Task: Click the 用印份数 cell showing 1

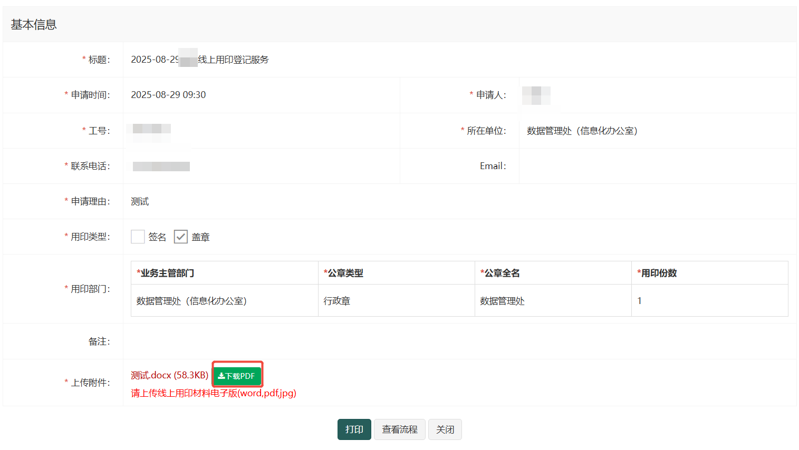Action: coord(639,301)
